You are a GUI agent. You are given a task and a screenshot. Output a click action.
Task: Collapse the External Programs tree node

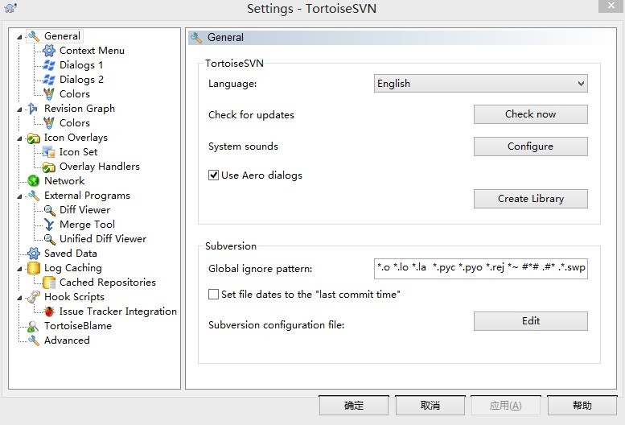(x=19, y=196)
